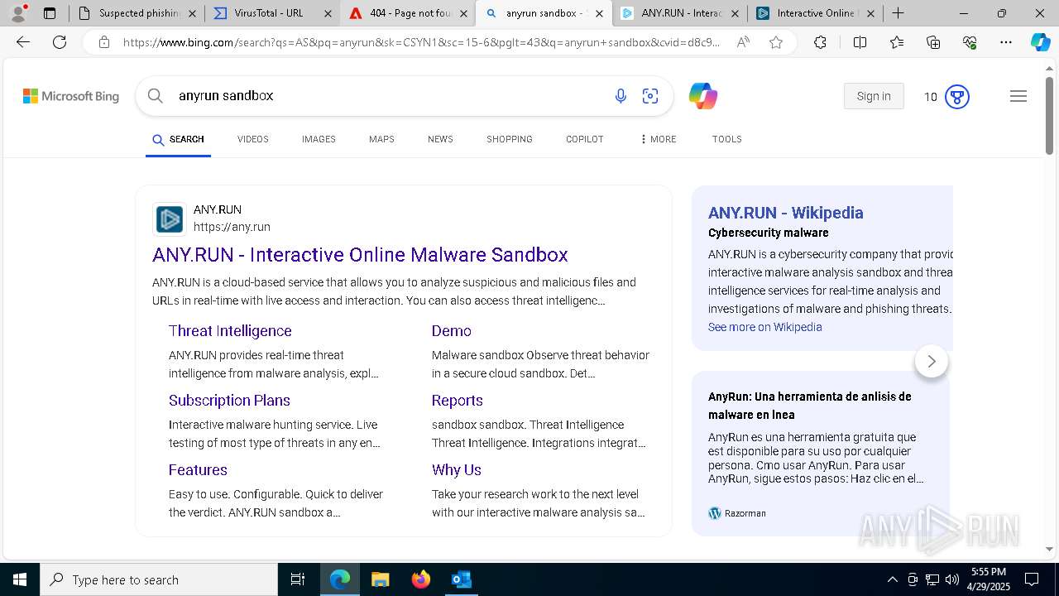1059x596 pixels.
Task: Open visual search camera icon
Action: tap(650, 96)
